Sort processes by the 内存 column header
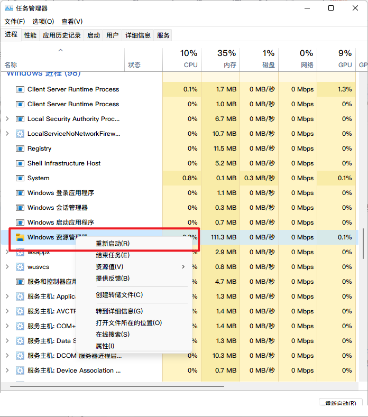The image size is (368, 417). 226,59
